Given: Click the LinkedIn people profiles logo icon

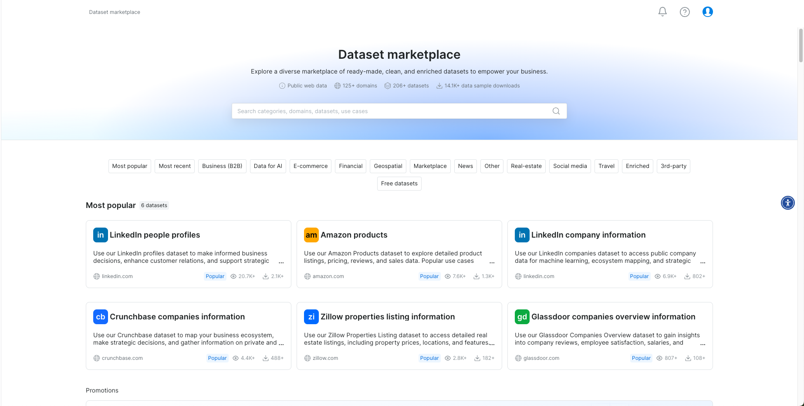Looking at the screenshot, I should 101,235.
